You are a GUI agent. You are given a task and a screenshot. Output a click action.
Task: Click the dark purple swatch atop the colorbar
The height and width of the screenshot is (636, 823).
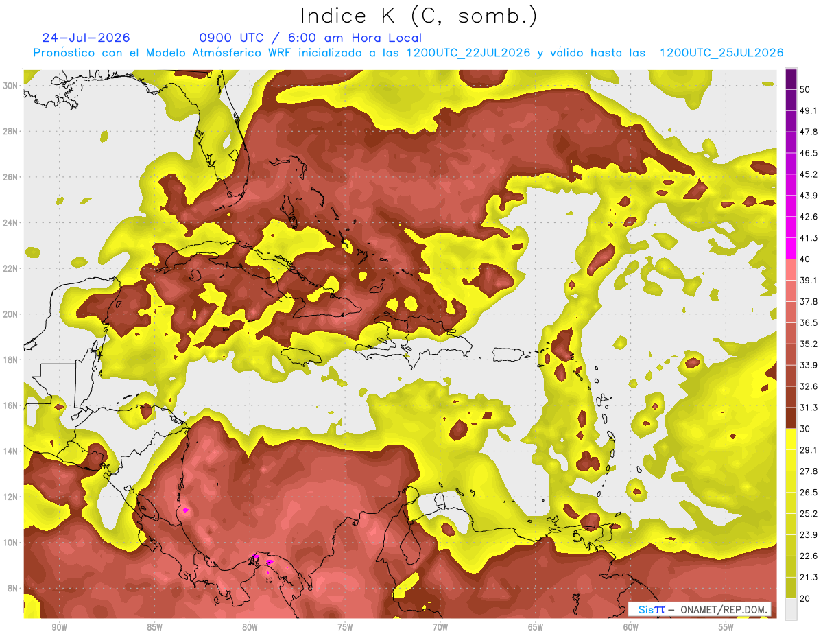tap(791, 80)
